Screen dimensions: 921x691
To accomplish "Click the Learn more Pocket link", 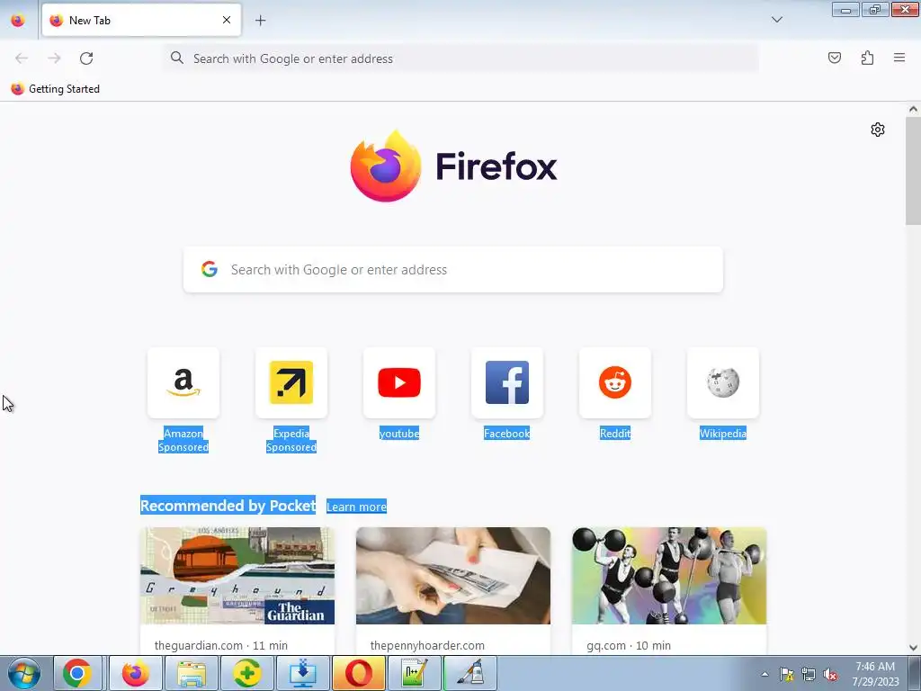I will click(x=356, y=507).
